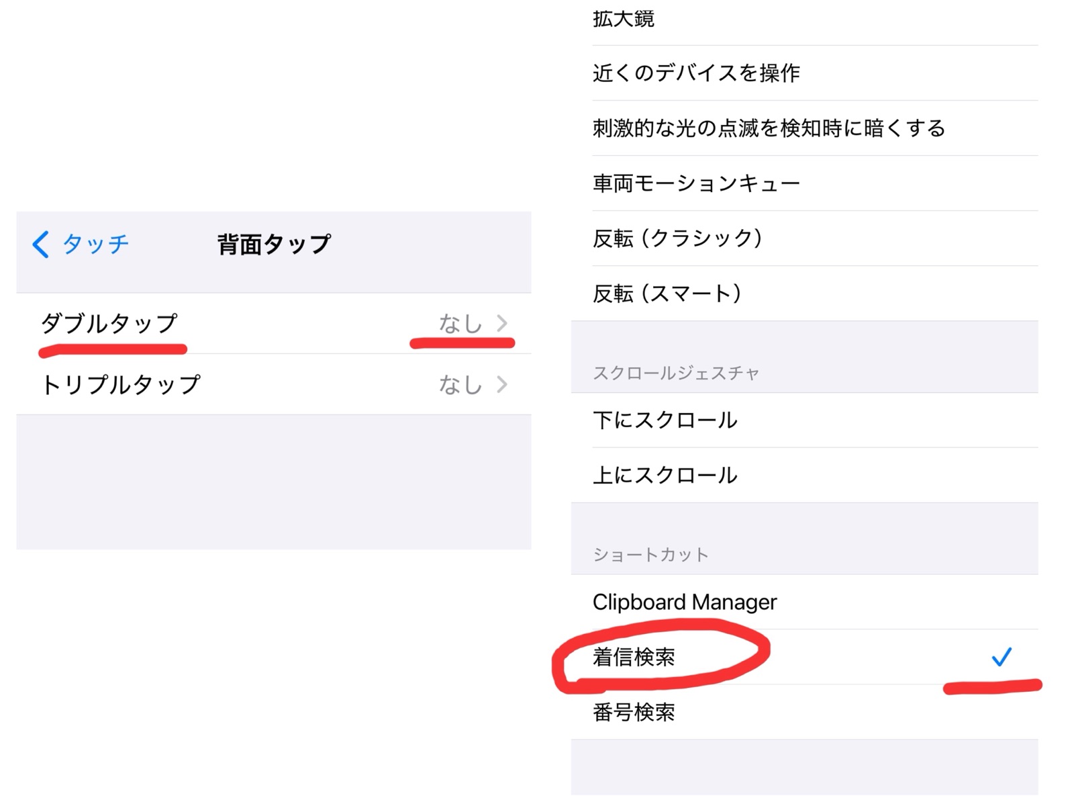Expand the chevron on トリプルタップ row

click(502, 385)
